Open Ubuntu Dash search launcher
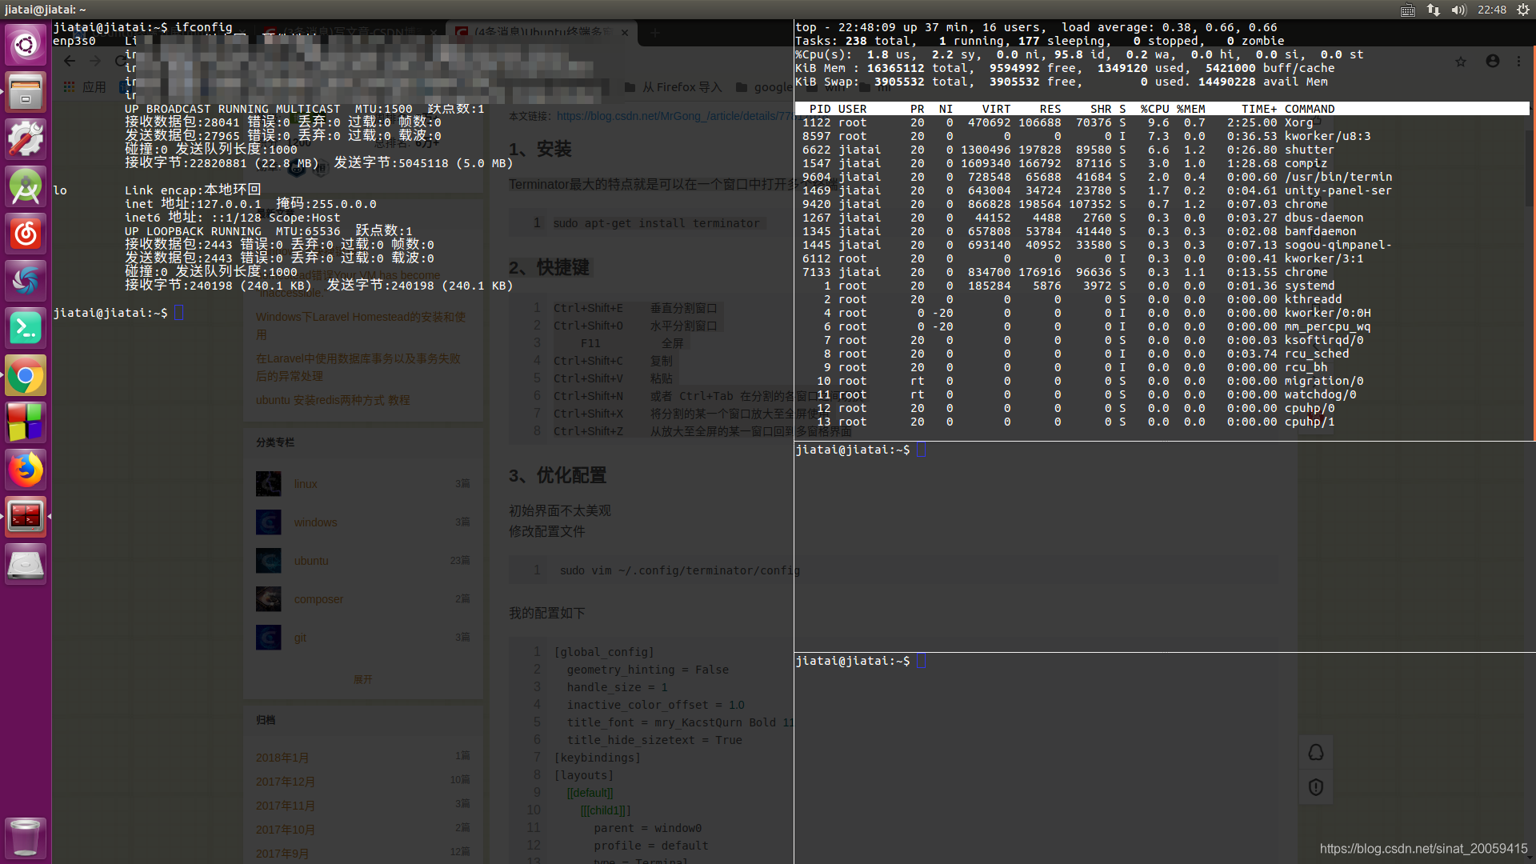 (26, 44)
